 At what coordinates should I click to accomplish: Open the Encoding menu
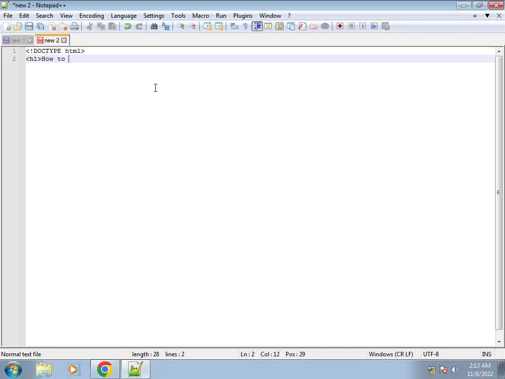pos(92,16)
